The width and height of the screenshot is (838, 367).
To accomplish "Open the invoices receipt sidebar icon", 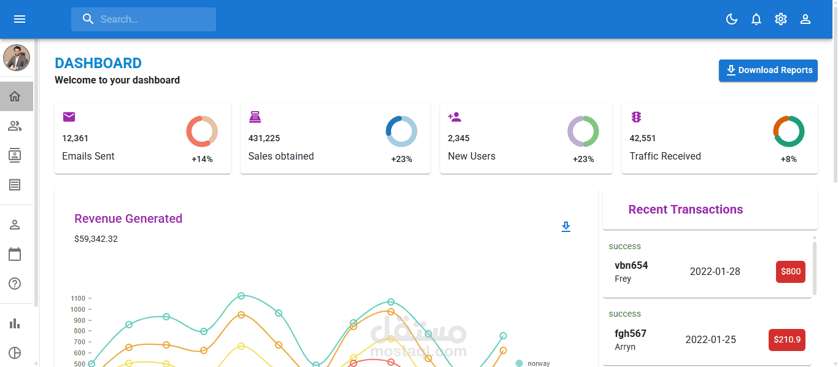I will tap(15, 185).
